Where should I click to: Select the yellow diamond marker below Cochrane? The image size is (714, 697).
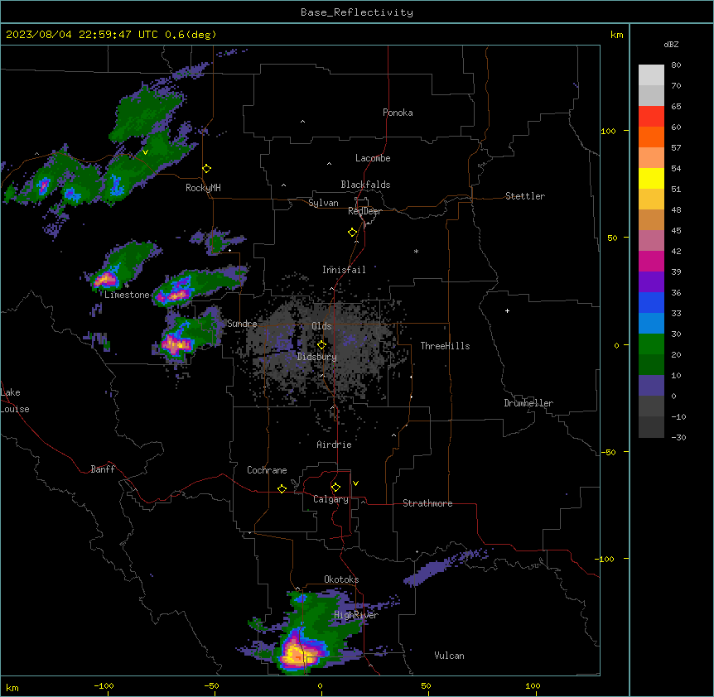click(282, 489)
